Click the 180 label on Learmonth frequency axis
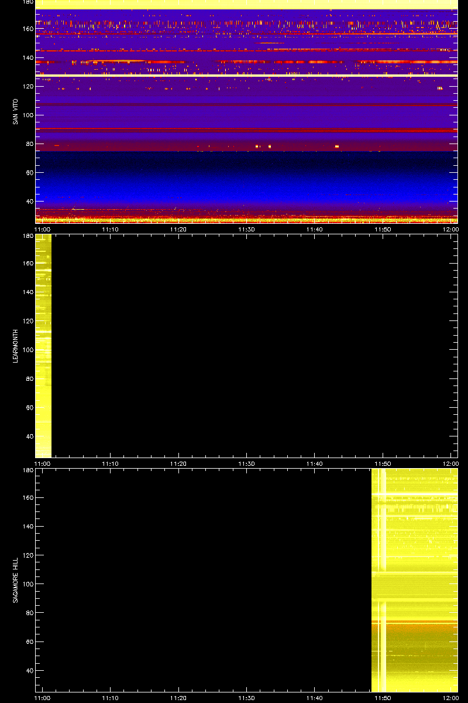Image resolution: width=468 pixels, height=703 pixels. [x=28, y=237]
